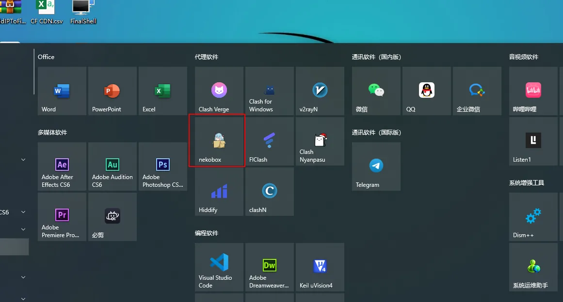Open the Word tile
Screen dimensions: 563x302
pyautogui.click(x=62, y=91)
